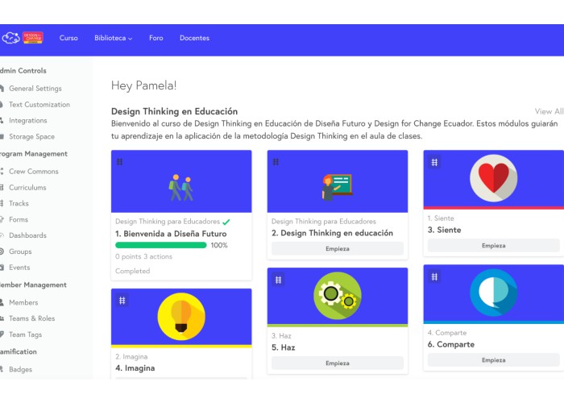Open Storage Space in the sidebar
This screenshot has width=564, height=403.
(x=32, y=136)
